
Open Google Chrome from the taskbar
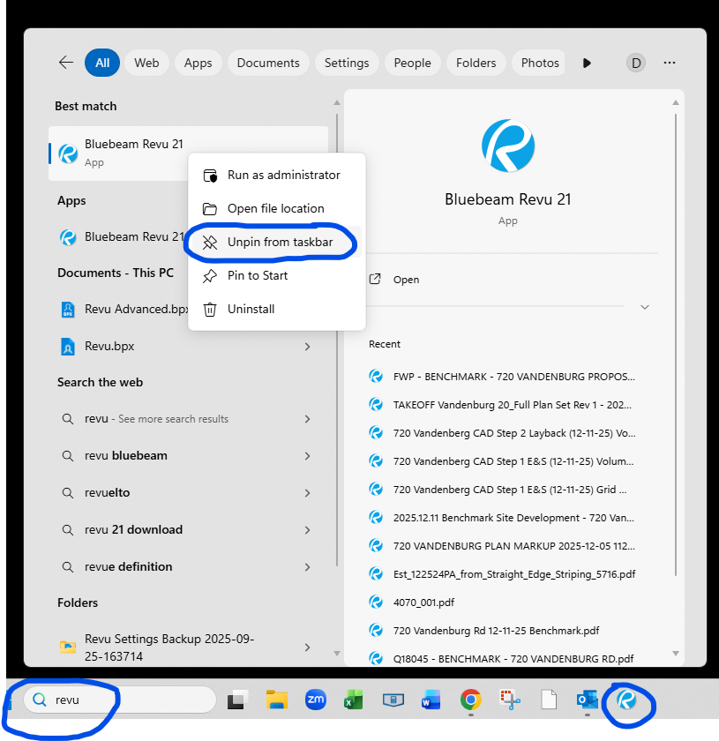[470, 700]
